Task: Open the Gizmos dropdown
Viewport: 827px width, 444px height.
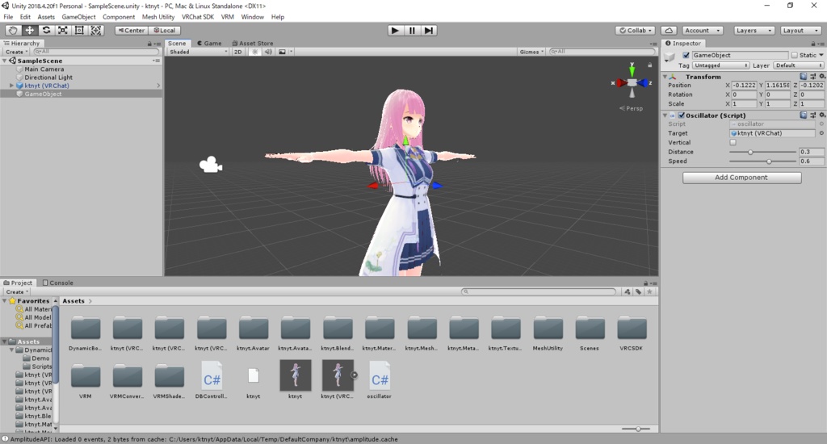Action: [531, 52]
